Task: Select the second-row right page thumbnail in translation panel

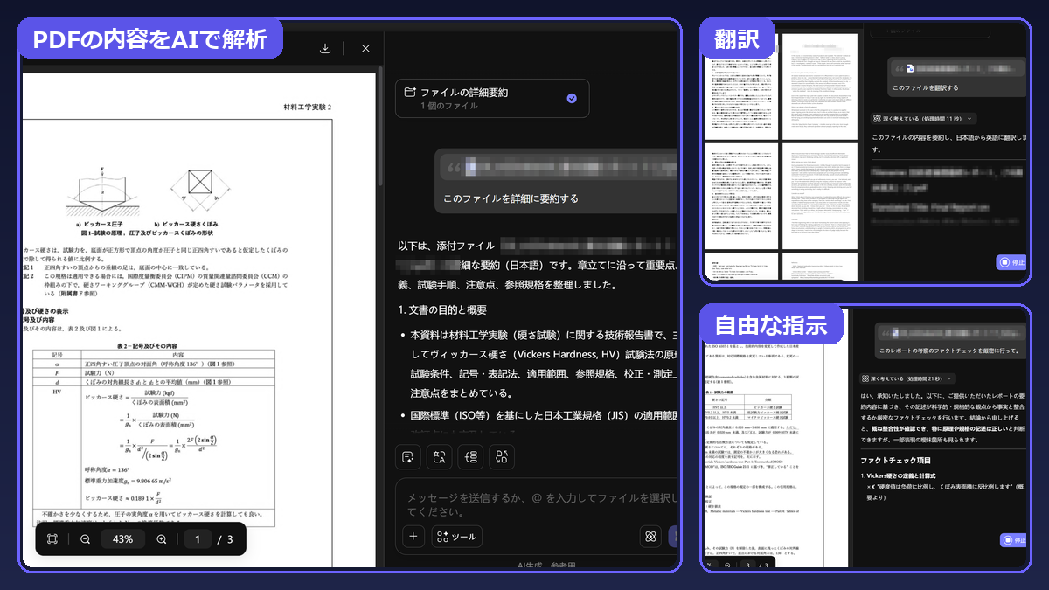Action: pyautogui.click(x=820, y=194)
